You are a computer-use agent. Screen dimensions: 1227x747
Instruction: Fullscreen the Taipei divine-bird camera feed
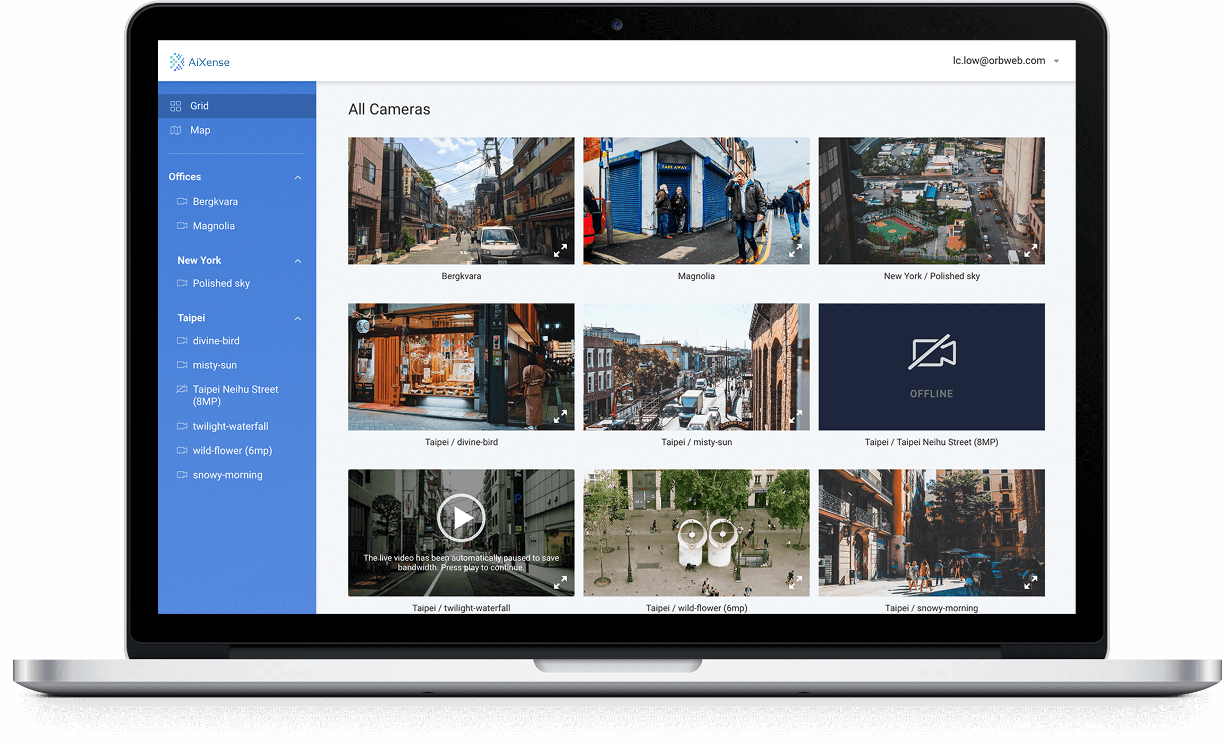560,417
